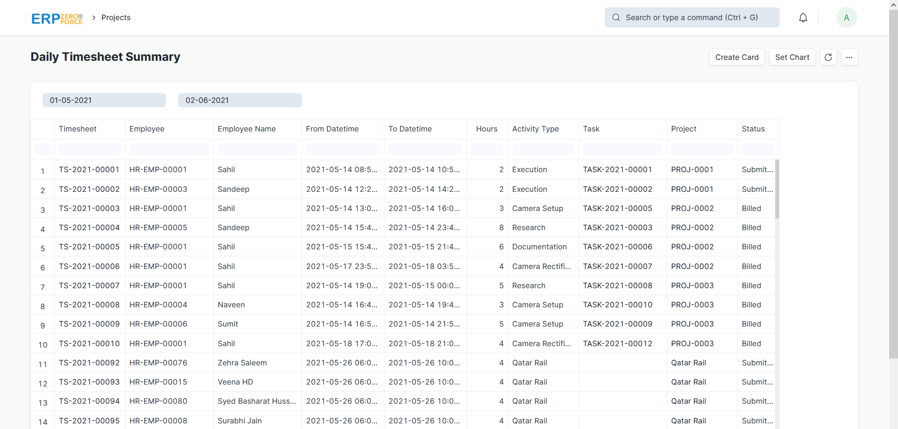The height and width of the screenshot is (429, 898).
Task: Open the user avatar menu A
Action: (846, 18)
